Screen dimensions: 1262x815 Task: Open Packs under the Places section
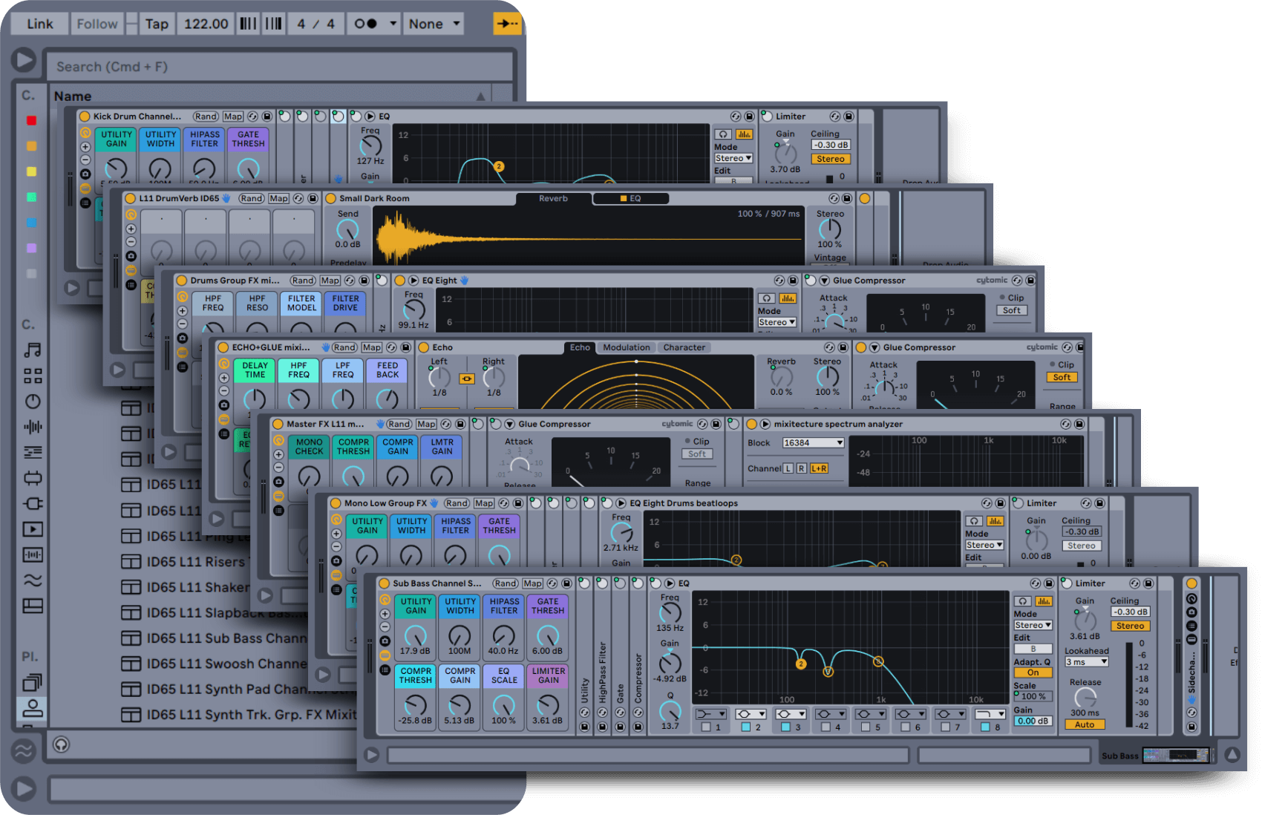point(33,682)
